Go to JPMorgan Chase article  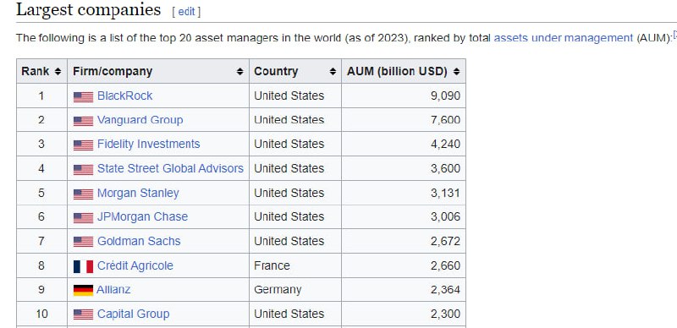click(142, 216)
